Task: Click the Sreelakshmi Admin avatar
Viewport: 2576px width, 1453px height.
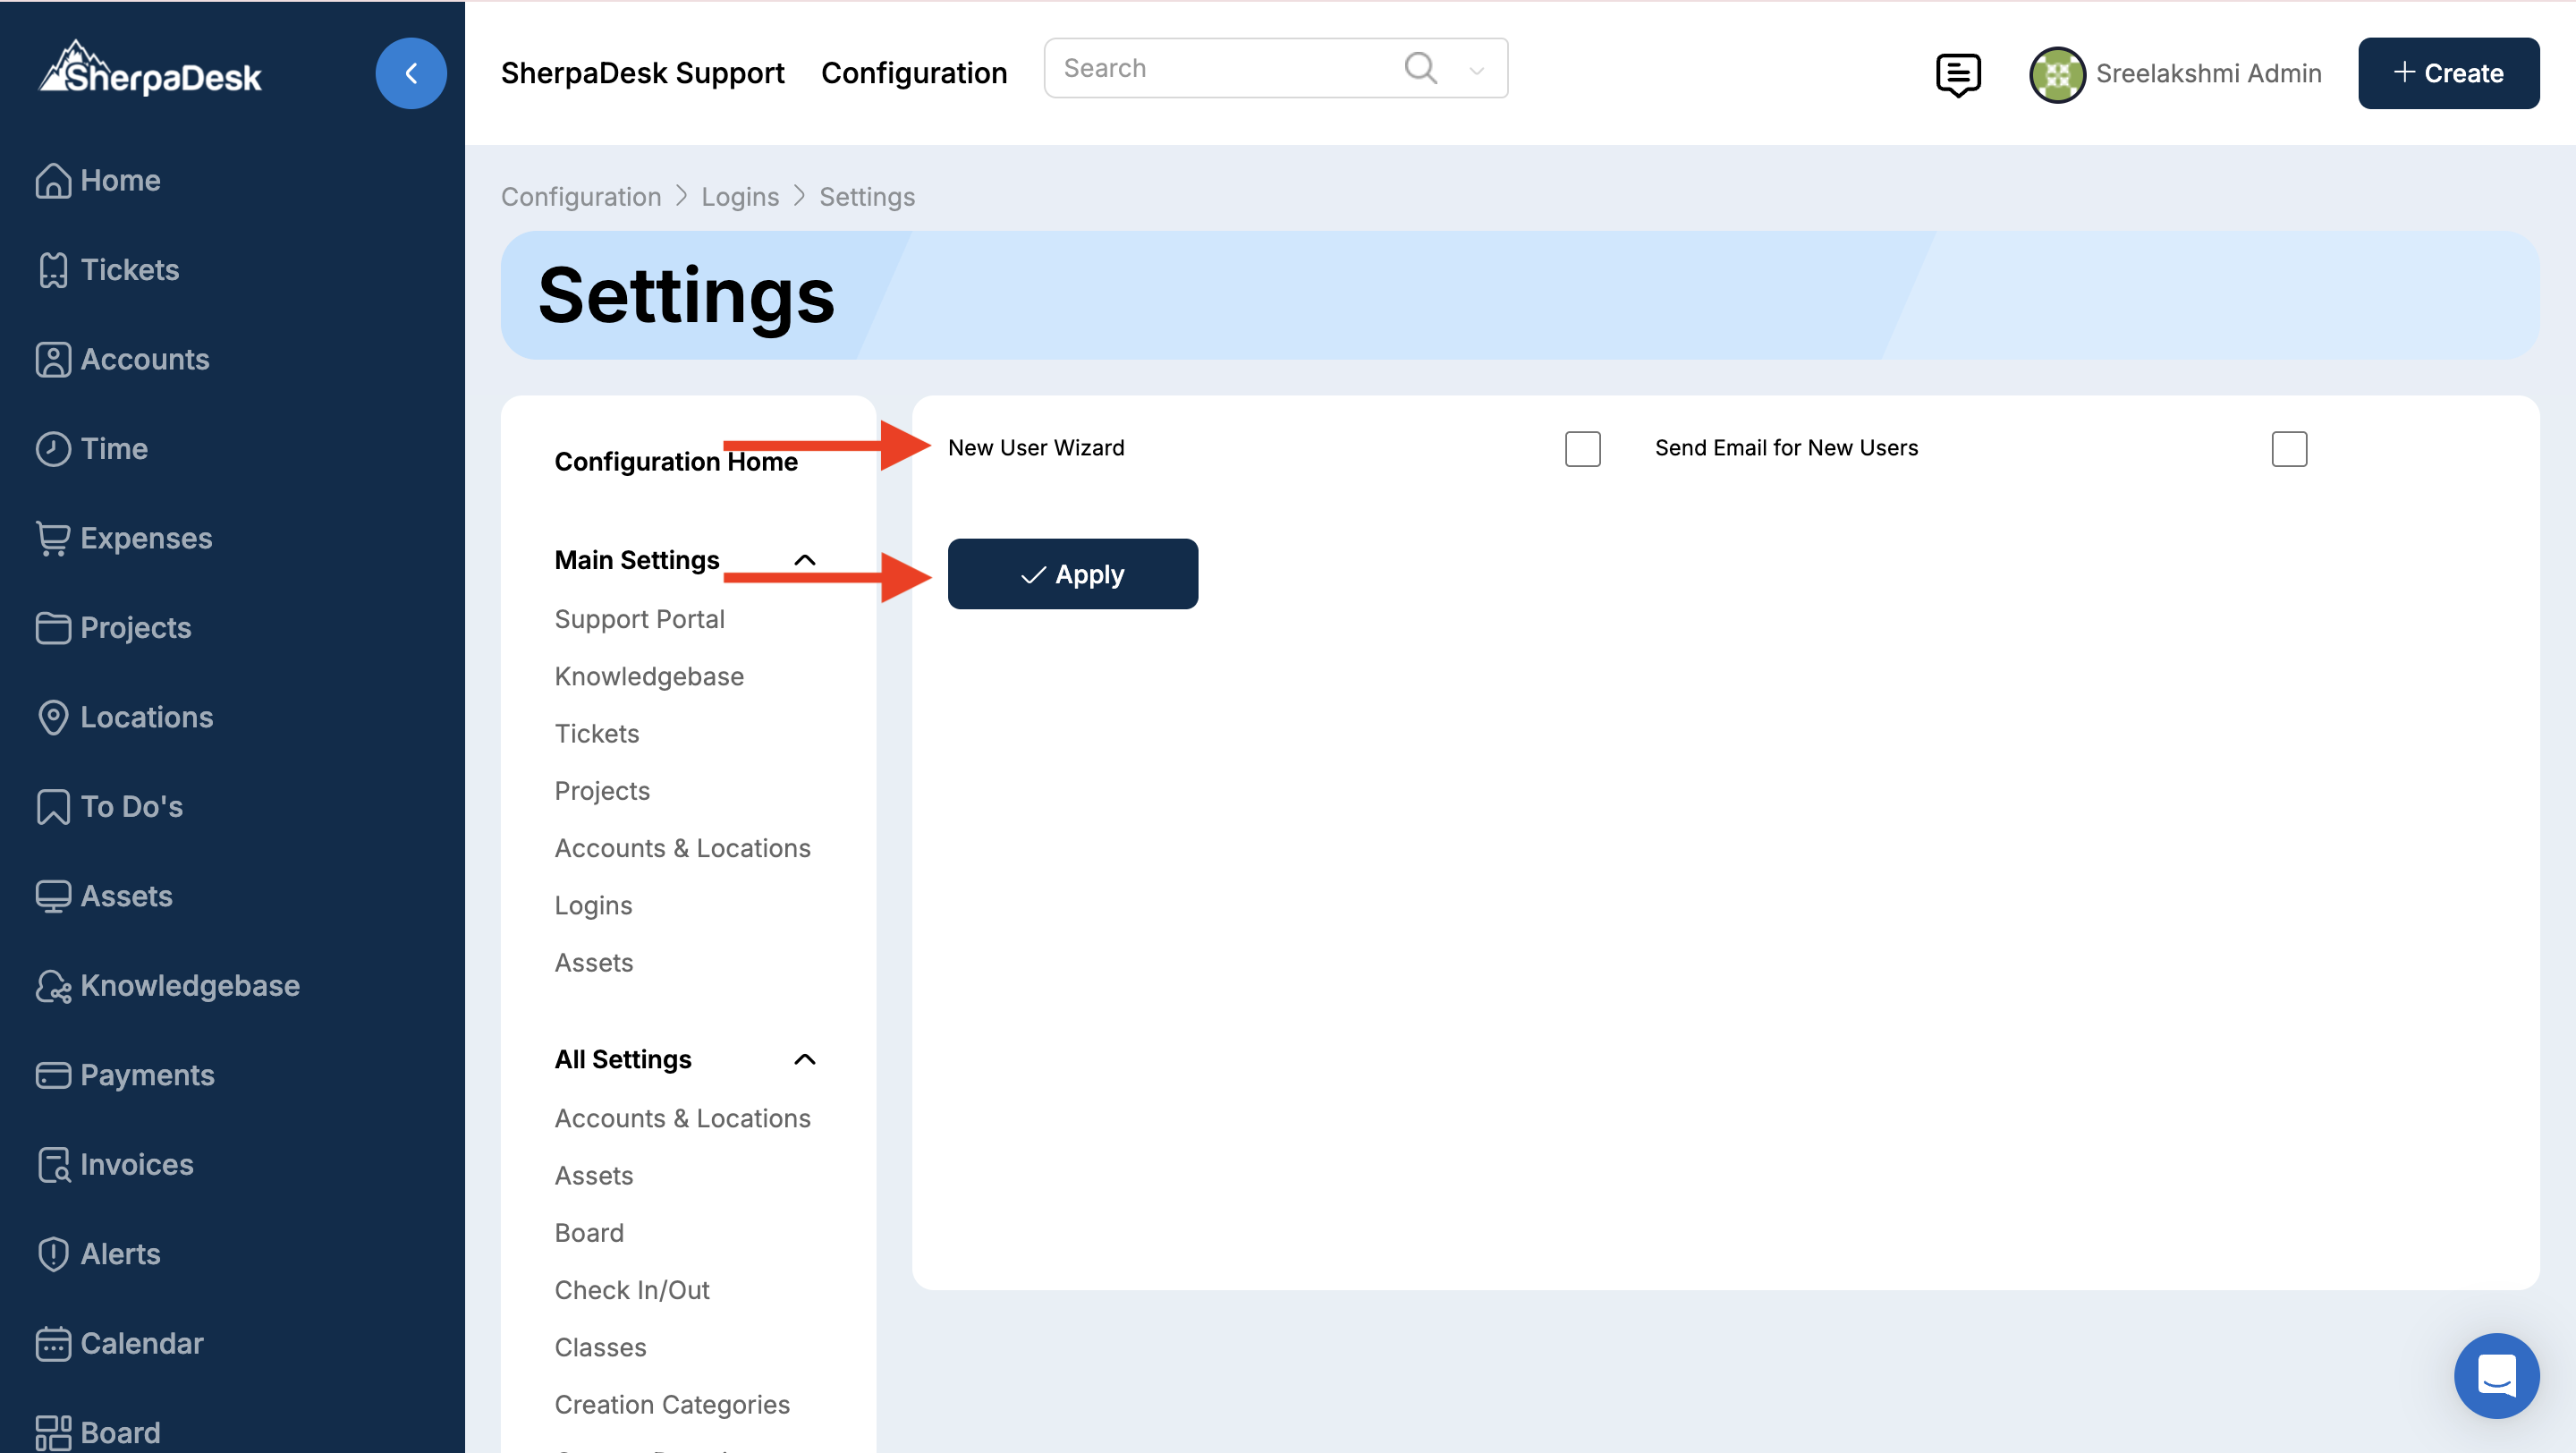Action: tap(2056, 74)
